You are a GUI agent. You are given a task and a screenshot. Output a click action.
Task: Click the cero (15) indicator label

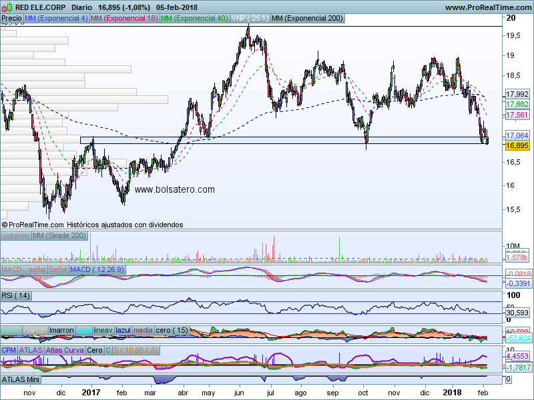172,330
